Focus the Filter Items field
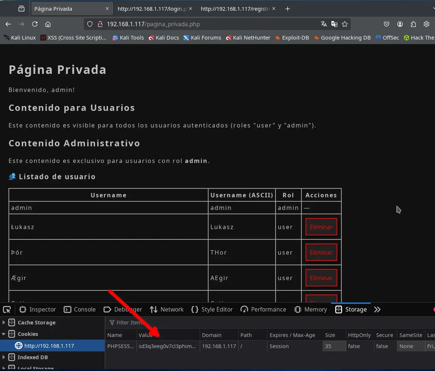 [269, 323]
